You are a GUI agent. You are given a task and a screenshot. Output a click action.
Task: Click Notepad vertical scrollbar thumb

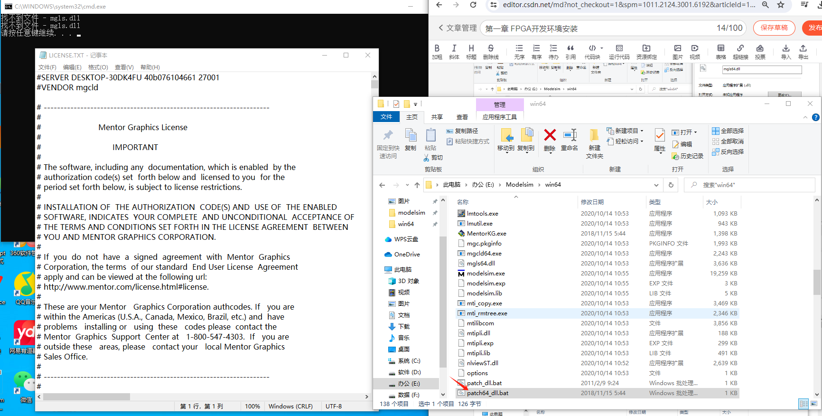(374, 85)
